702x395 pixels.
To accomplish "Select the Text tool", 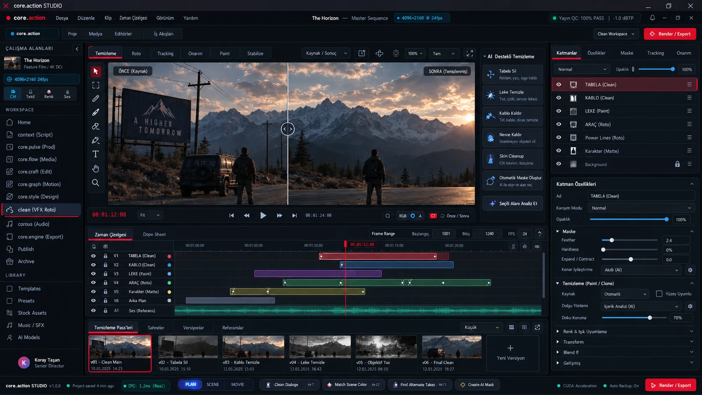I will pyautogui.click(x=96, y=154).
